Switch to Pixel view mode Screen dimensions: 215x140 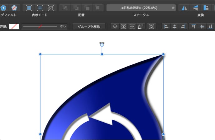29,8
